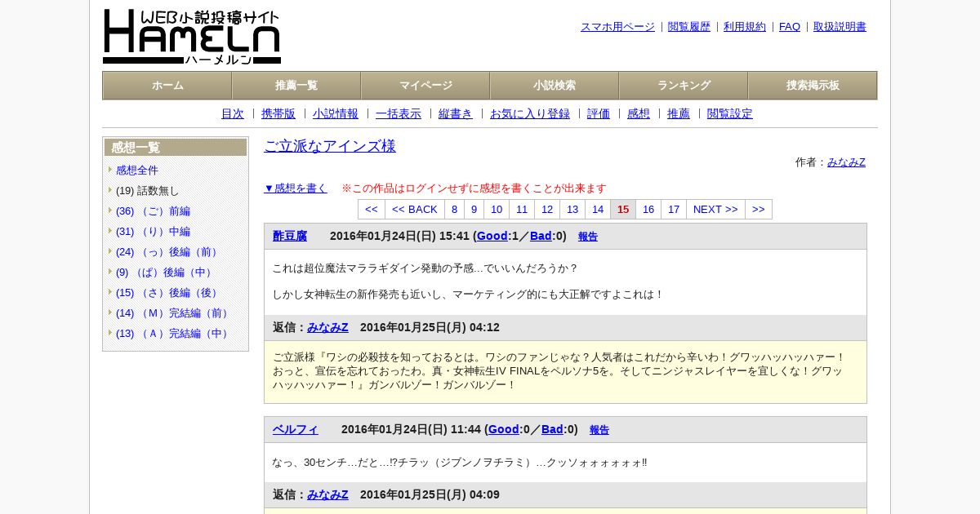Click the NEXT >> pagination button
The height and width of the screenshot is (514, 980).
(715, 210)
